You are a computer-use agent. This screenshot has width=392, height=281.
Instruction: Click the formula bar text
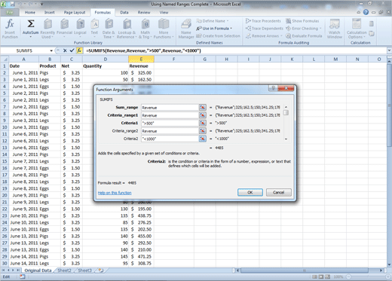[143, 50]
